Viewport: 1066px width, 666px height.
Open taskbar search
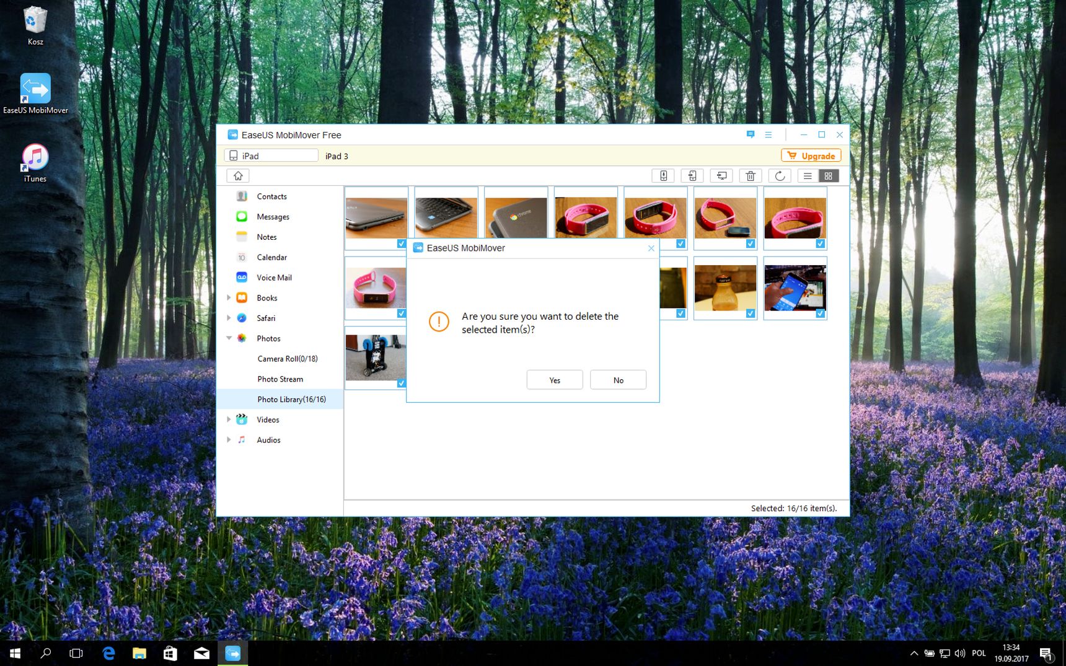point(46,653)
